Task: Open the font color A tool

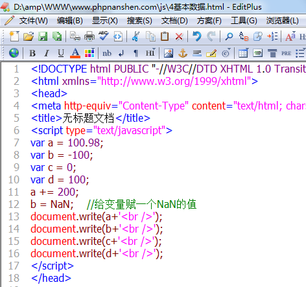Action: click(75, 53)
